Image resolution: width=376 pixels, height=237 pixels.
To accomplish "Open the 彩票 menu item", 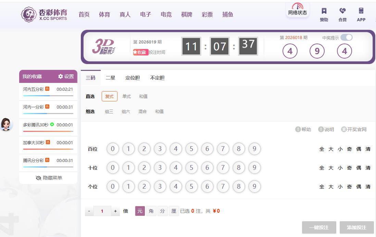I will coord(207,15).
